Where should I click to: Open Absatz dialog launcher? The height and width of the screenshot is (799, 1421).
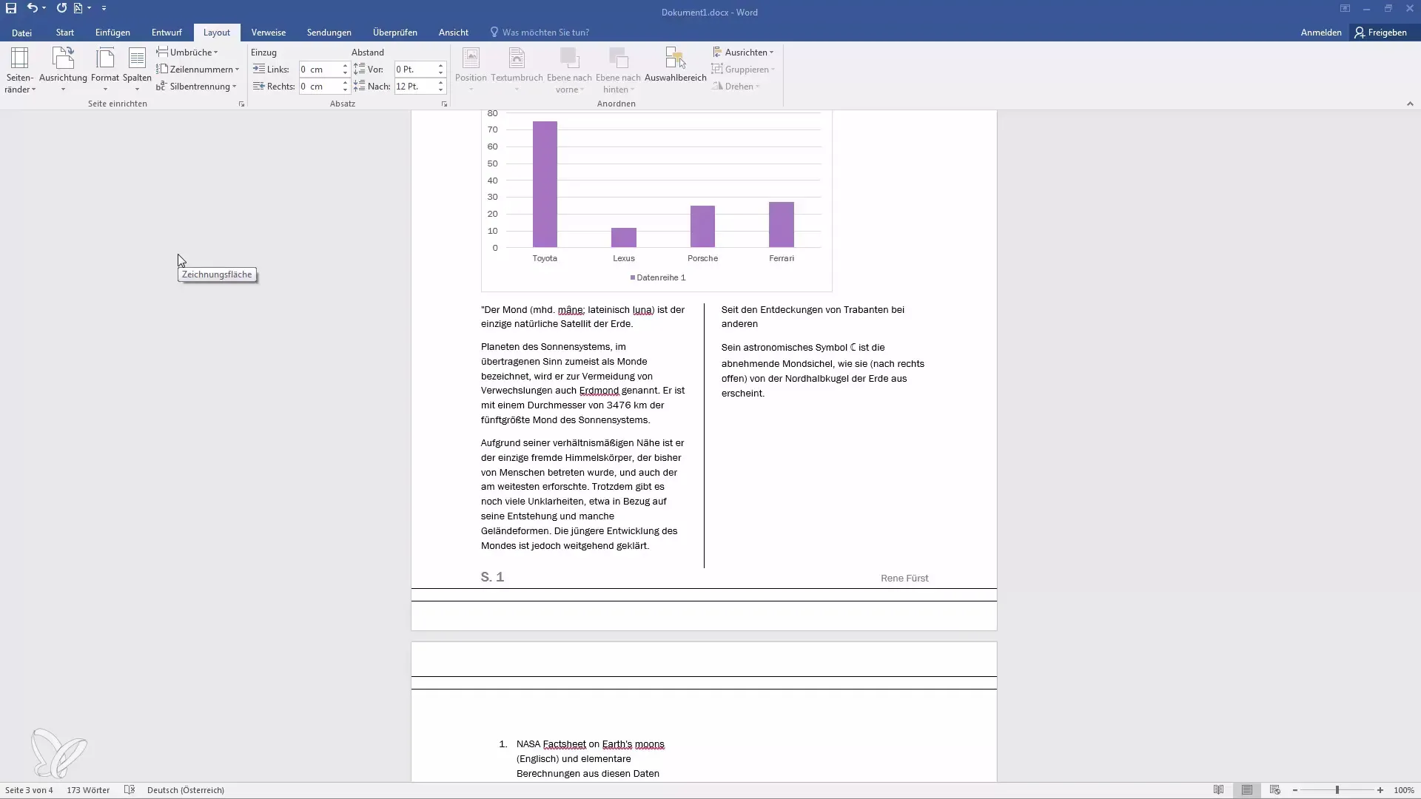pyautogui.click(x=444, y=104)
